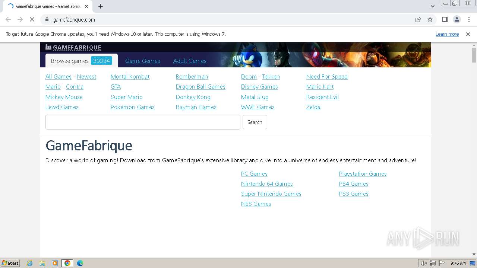Click the page vertical scrollbar thumb
The height and width of the screenshot is (268, 477).
(x=474, y=55)
